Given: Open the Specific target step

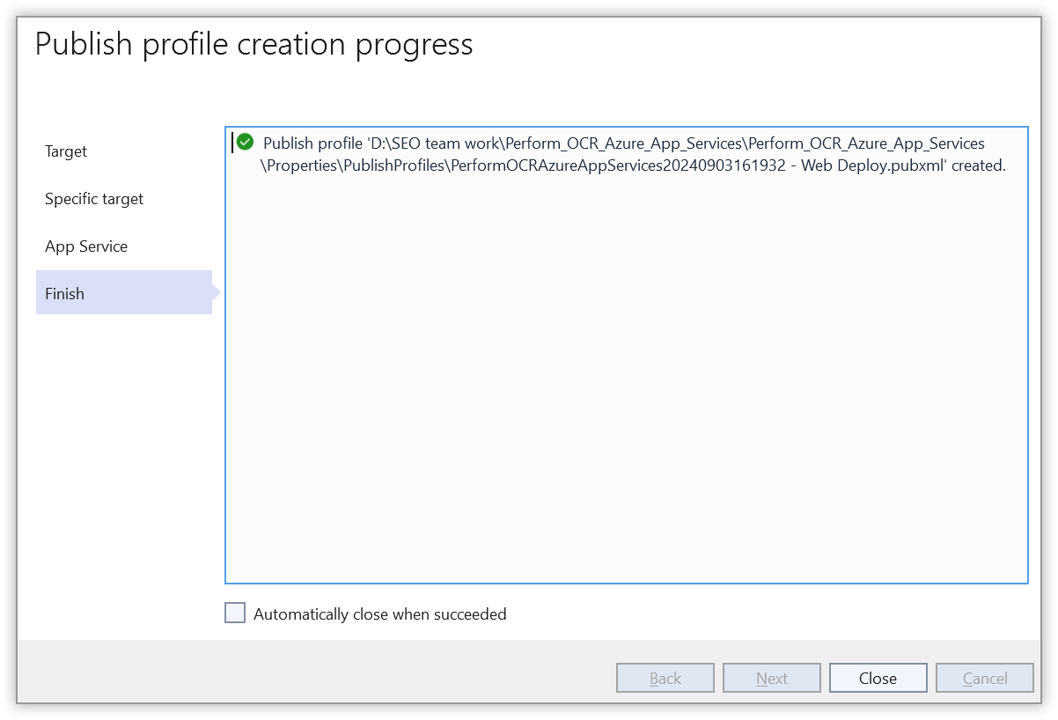Looking at the screenshot, I should [93, 199].
